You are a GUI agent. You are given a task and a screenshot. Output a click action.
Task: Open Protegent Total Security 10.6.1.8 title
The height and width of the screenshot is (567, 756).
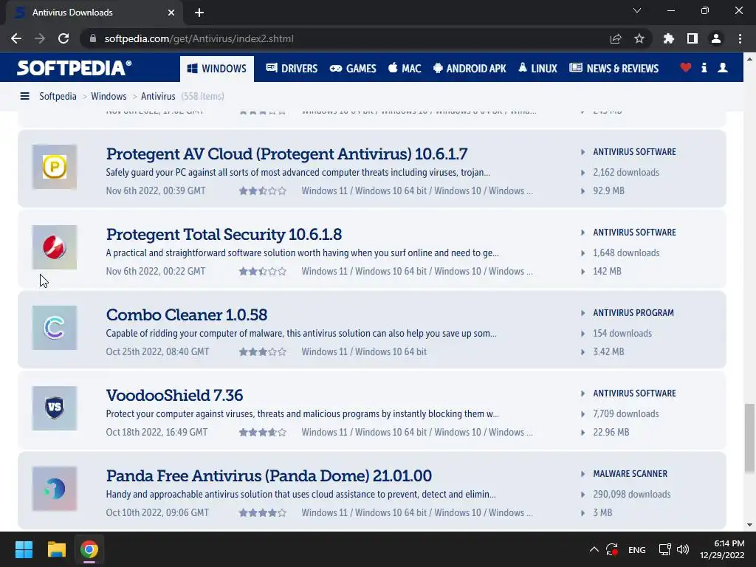224,234
